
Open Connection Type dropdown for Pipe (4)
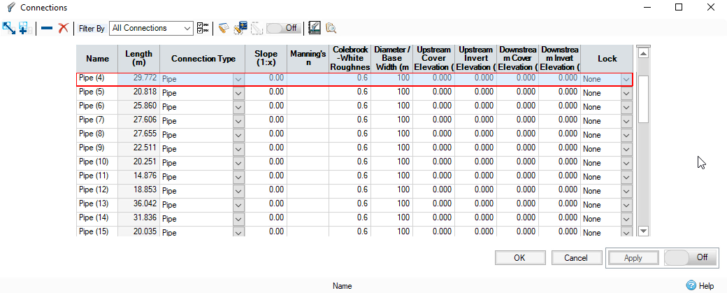pos(238,79)
